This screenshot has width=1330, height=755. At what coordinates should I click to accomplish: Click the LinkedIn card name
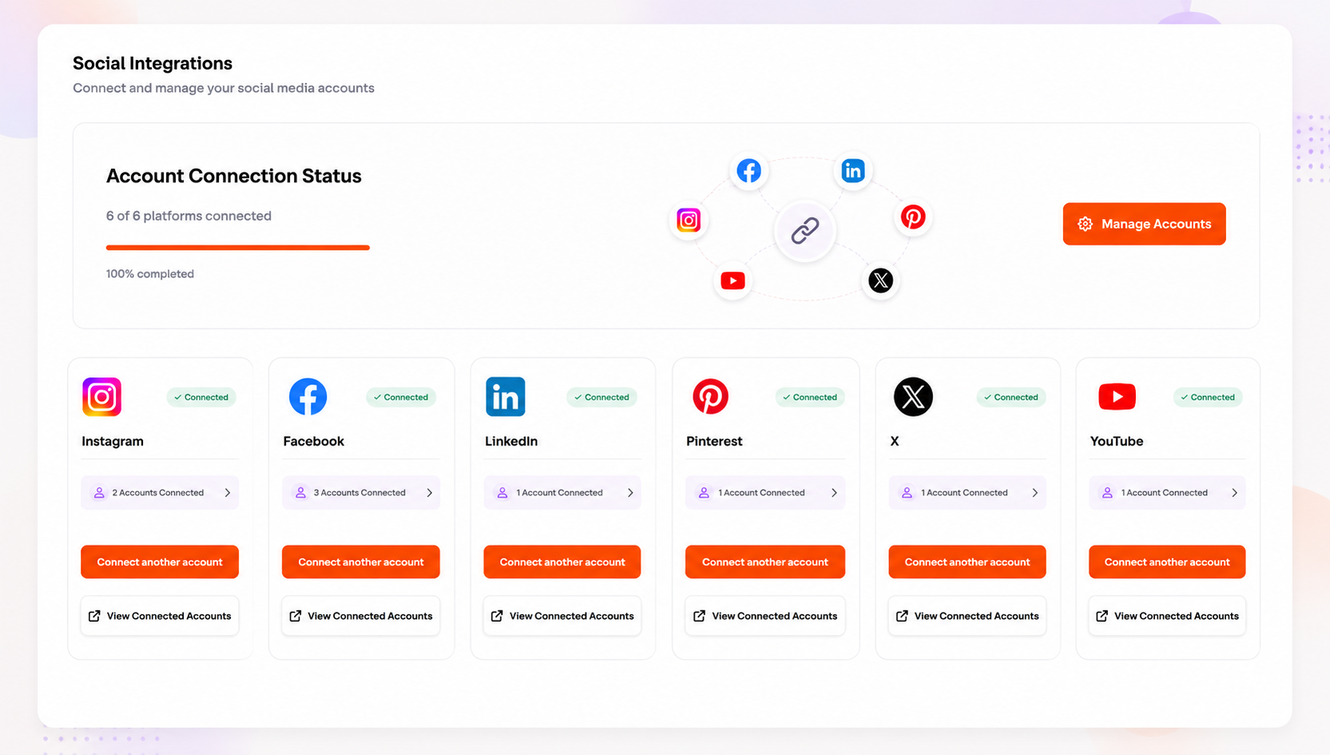tap(511, 441)
